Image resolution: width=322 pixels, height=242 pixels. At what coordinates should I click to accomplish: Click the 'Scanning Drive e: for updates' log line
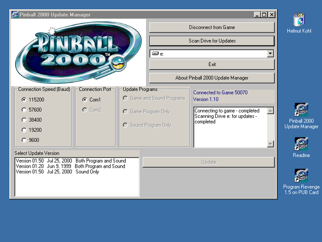(226, 119)
